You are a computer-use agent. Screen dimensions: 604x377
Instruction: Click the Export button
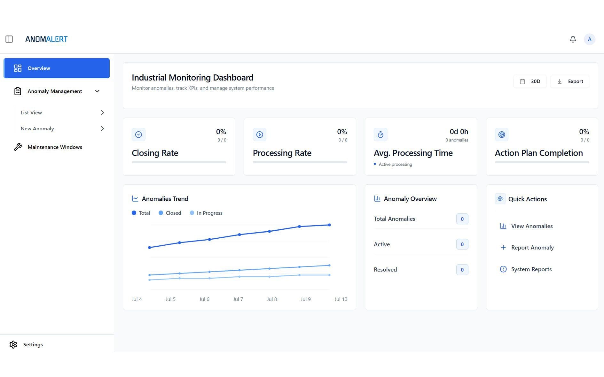(x=570, y=81)
